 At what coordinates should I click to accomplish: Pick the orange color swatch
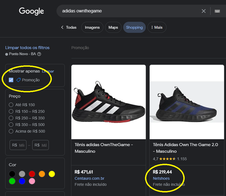42,174
